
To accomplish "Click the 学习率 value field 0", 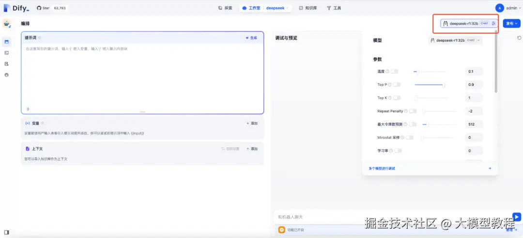I will tap(474, 151).
